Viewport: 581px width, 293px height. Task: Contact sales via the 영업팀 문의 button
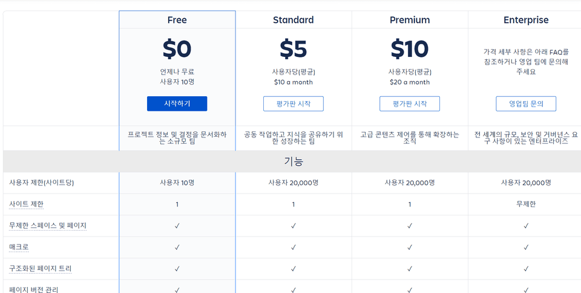(x=525, y=104)
